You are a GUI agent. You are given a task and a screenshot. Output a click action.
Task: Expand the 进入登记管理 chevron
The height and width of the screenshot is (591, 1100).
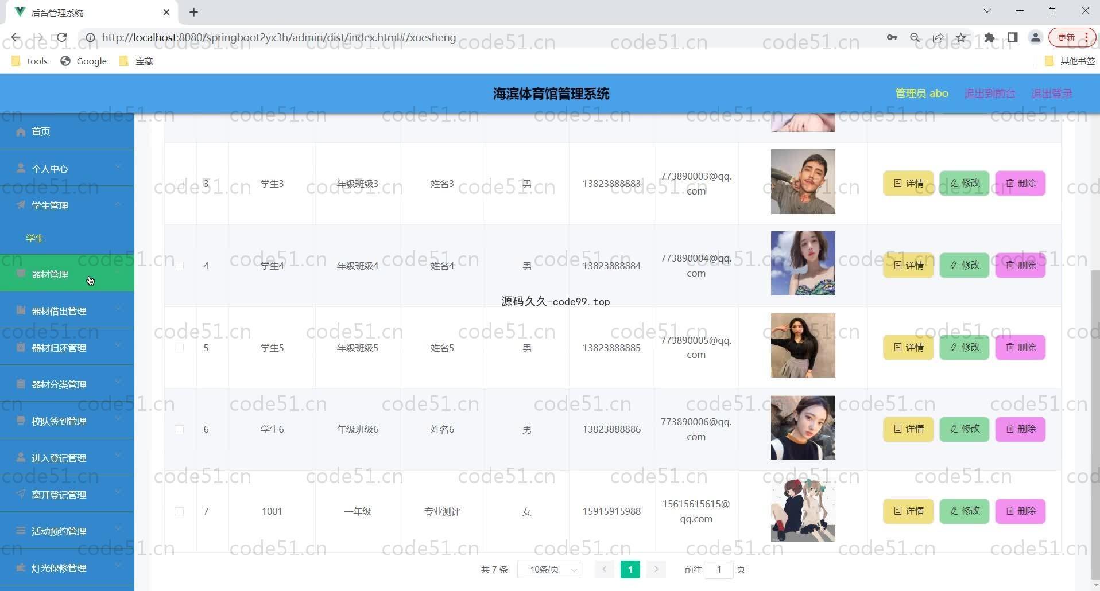pyautogui.click(x=118, y=456)
